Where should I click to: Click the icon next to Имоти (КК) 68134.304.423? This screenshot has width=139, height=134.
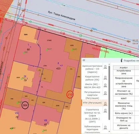[x=105, y=85]
